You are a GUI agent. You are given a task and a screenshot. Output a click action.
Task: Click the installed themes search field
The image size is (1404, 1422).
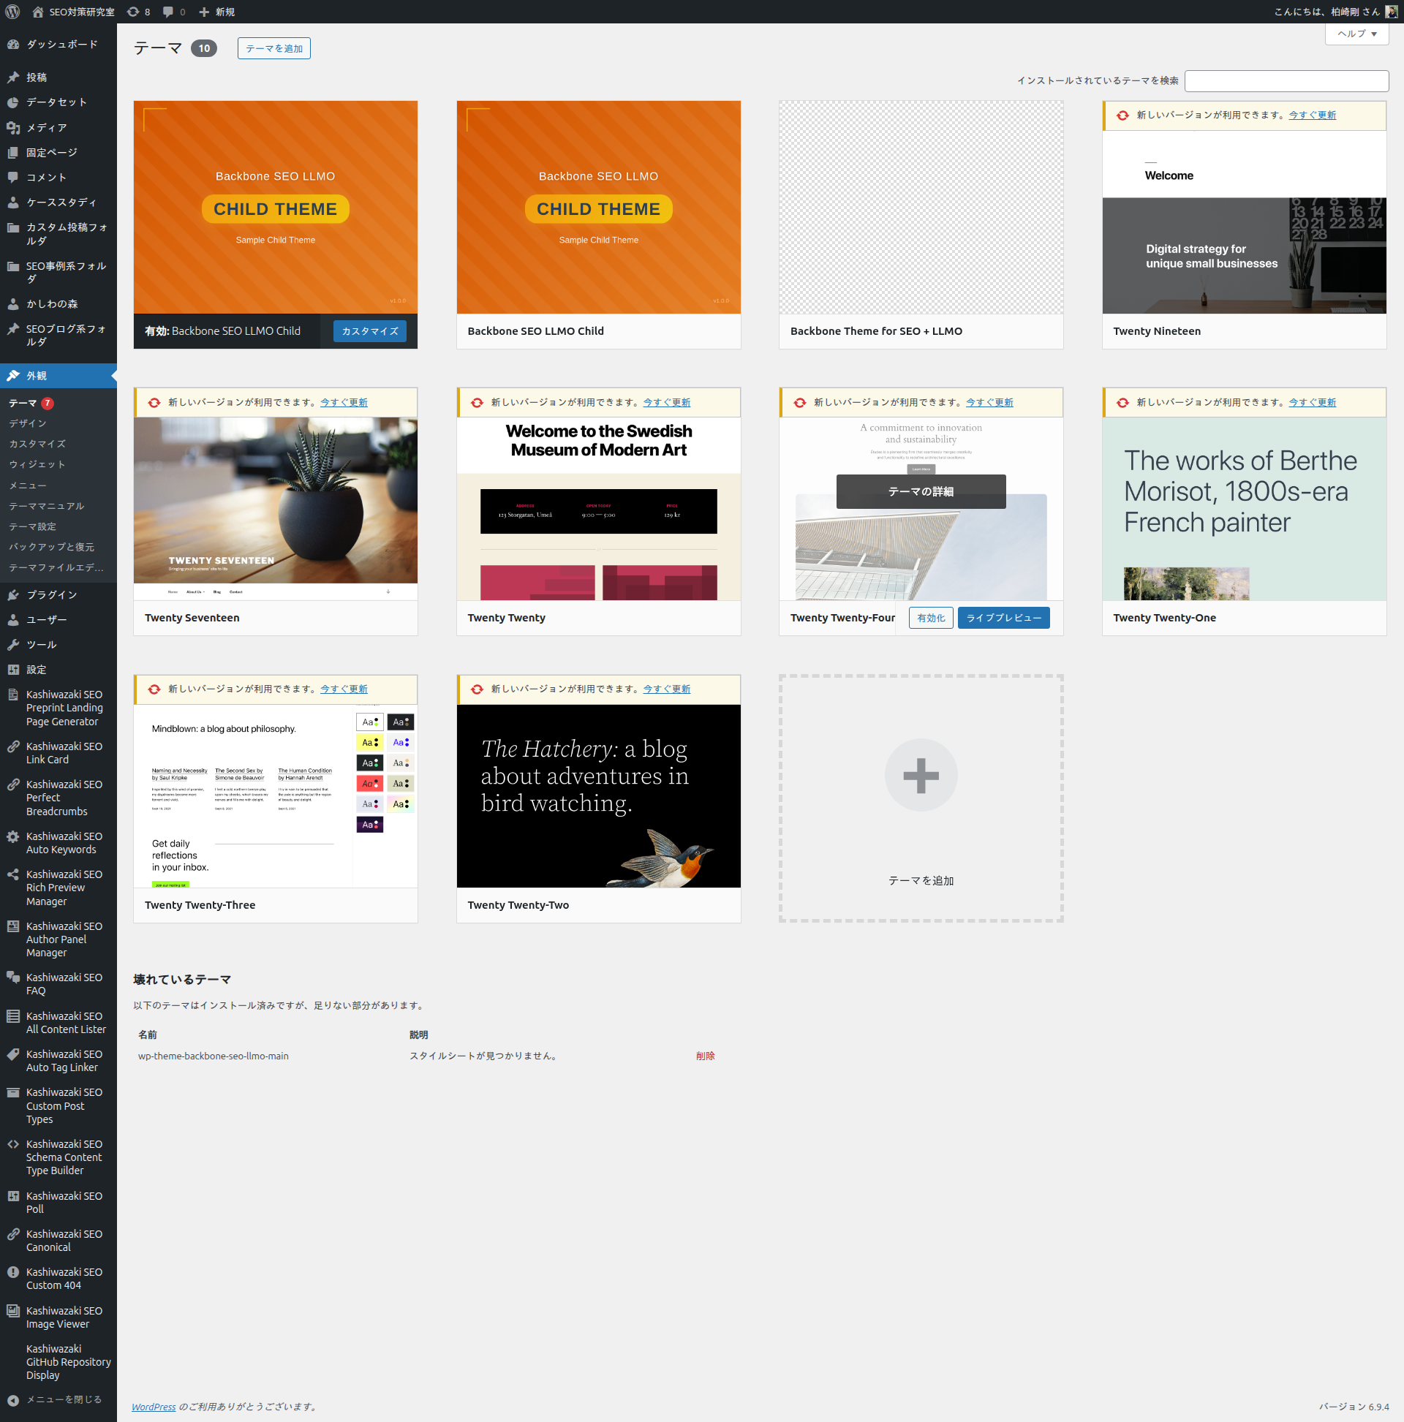1287,81
